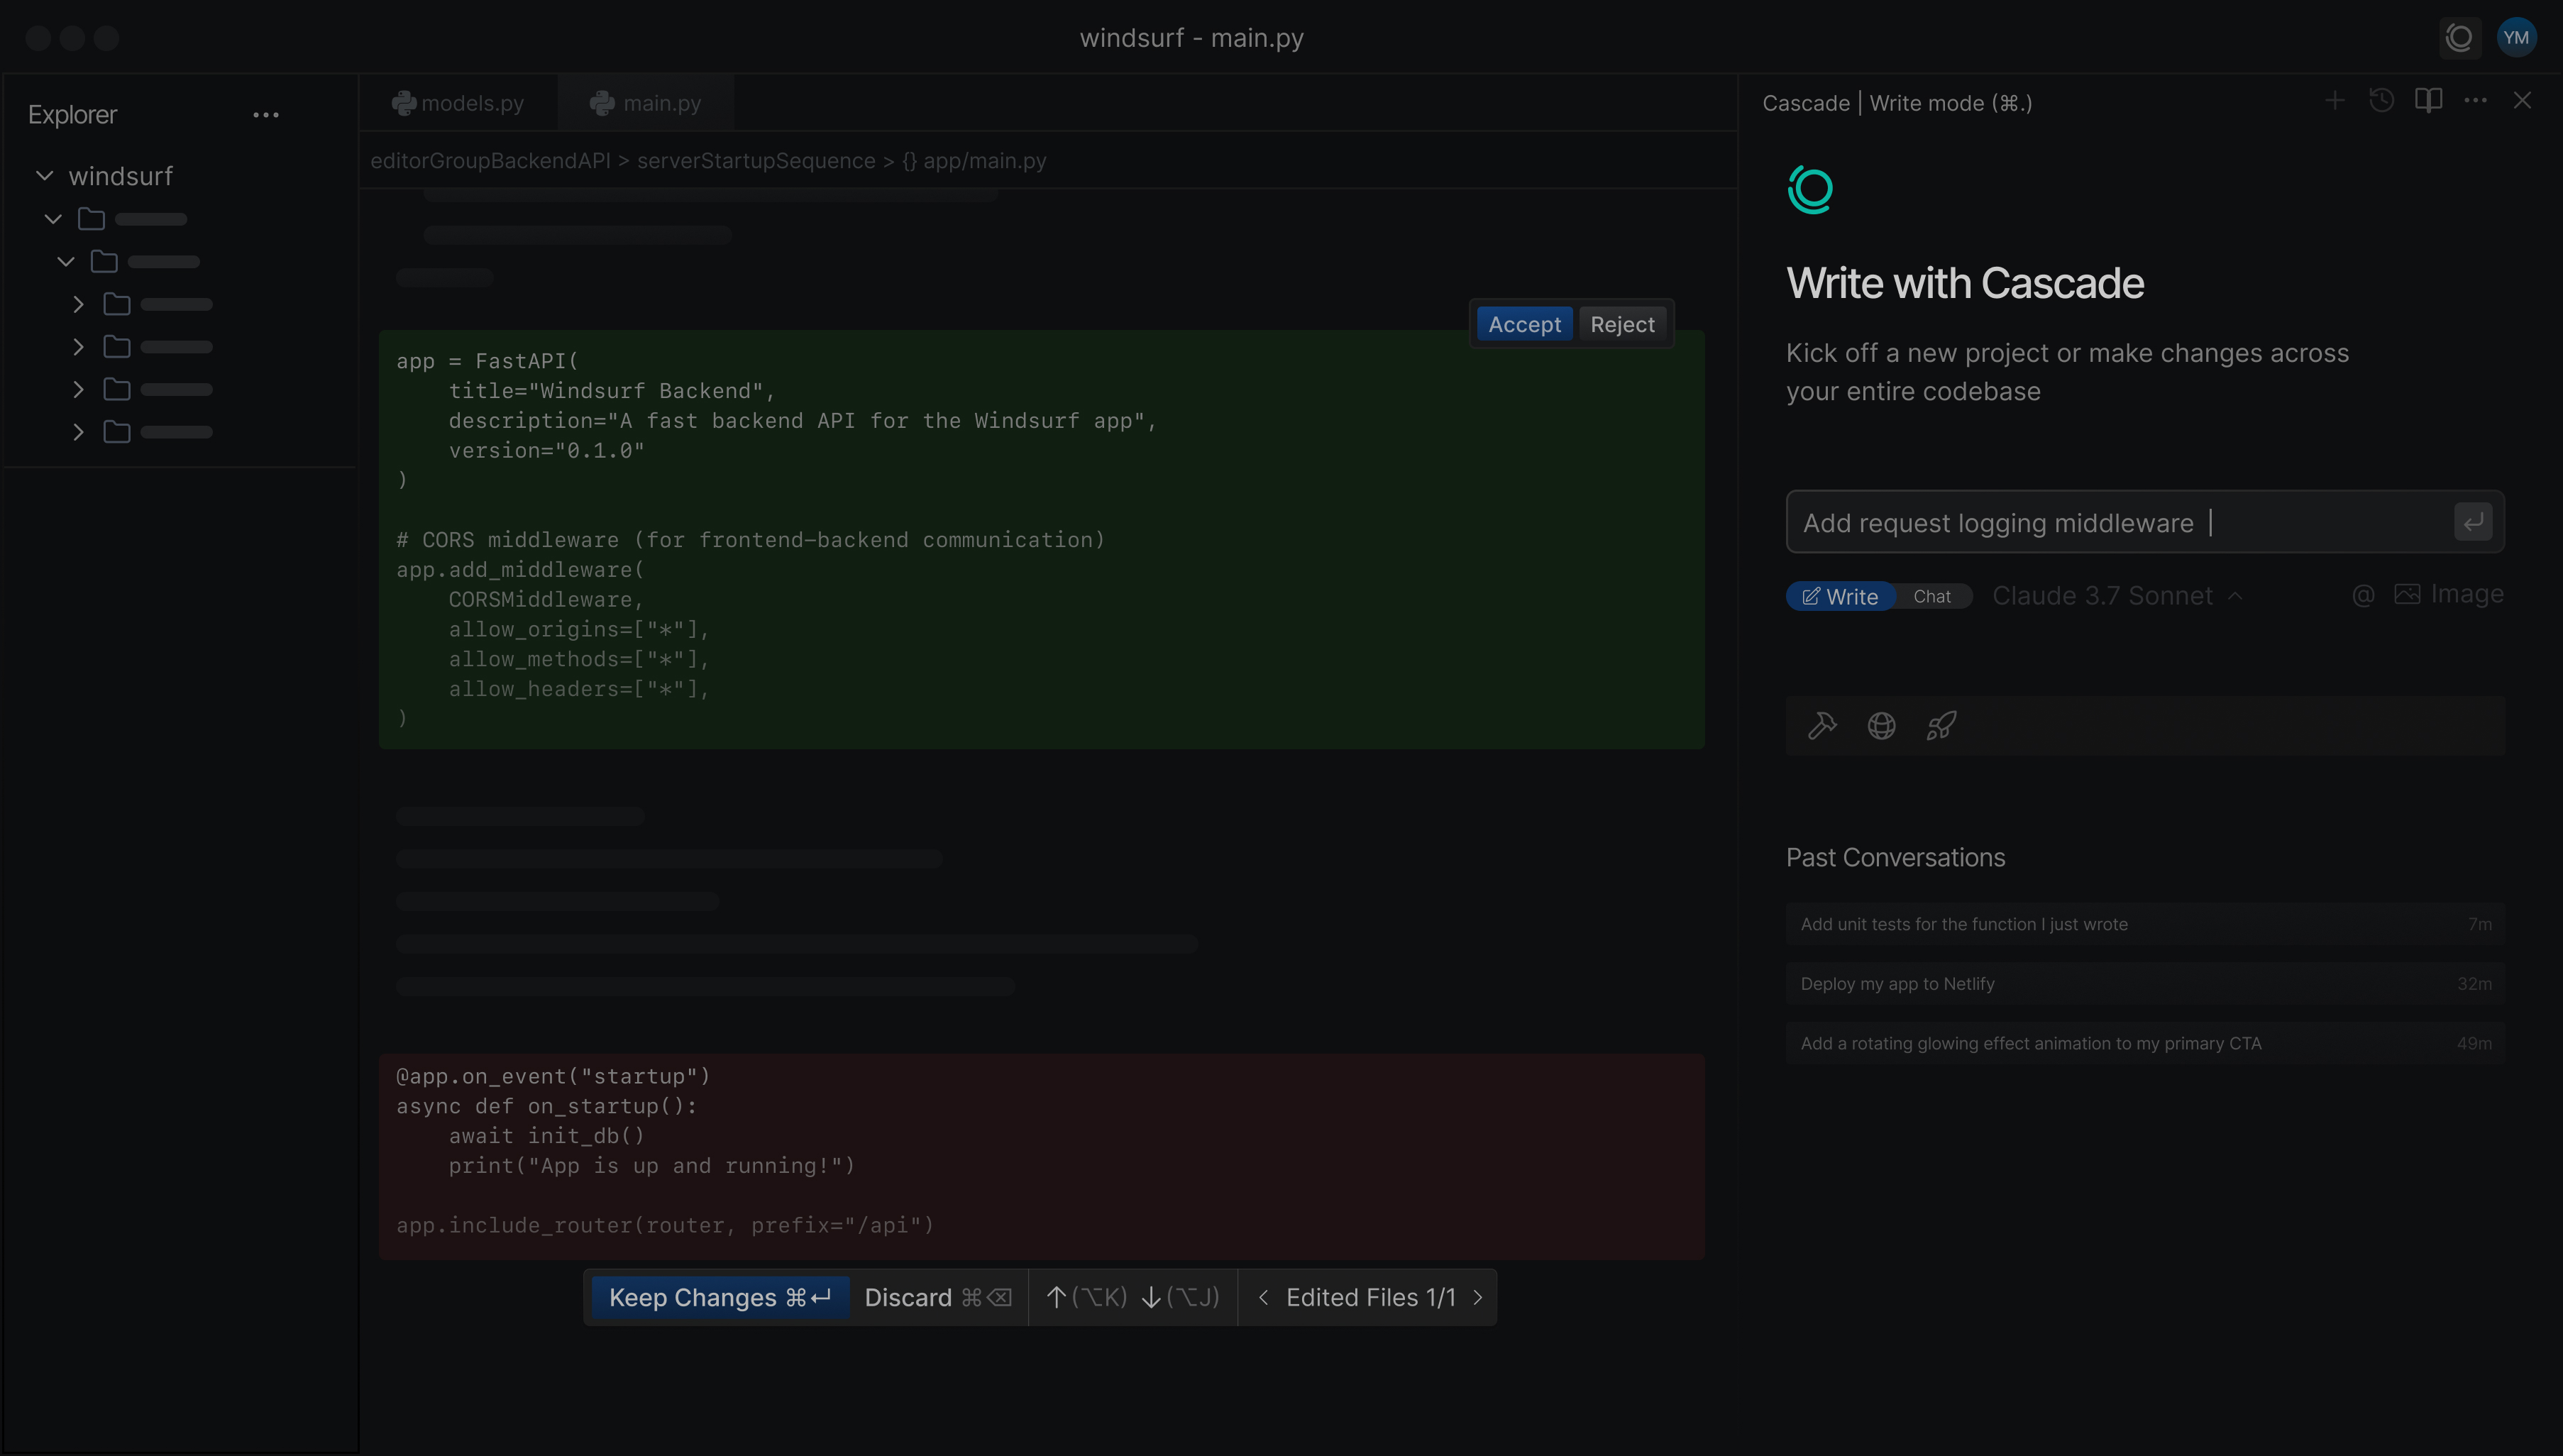This screenshot has width=2563, height=1456.
Task: Insert an @ mention in the prompt
Action: (2363, 595)
